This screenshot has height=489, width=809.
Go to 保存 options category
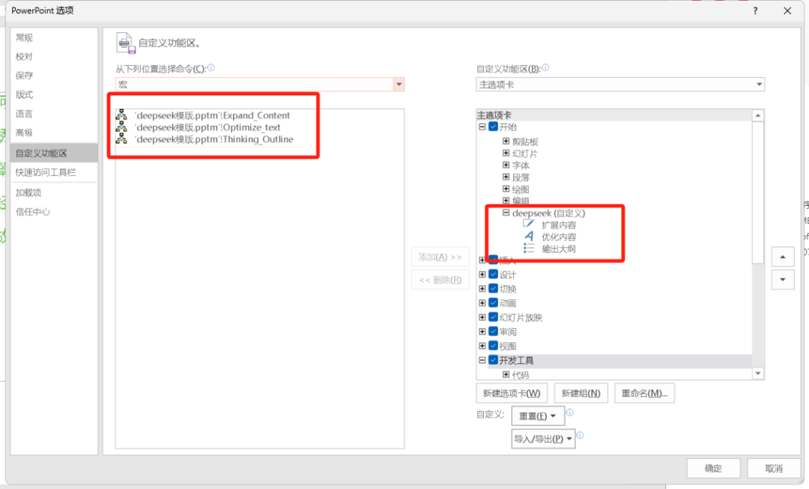click(x=54, y=76)
